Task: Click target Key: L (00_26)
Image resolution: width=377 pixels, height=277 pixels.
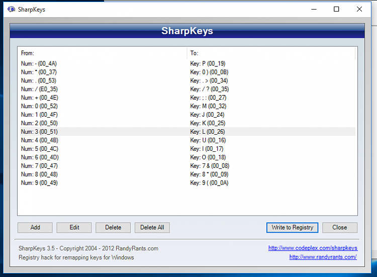Action: [x=208, y=132]
